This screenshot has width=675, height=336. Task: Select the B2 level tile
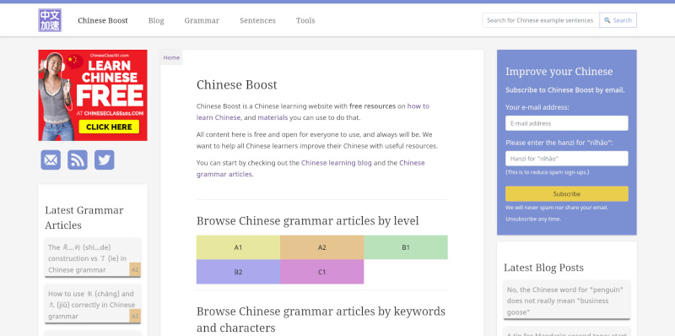click(238, 272)
